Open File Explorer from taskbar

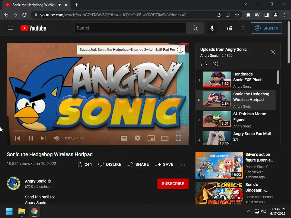click(x=22, y=211)
